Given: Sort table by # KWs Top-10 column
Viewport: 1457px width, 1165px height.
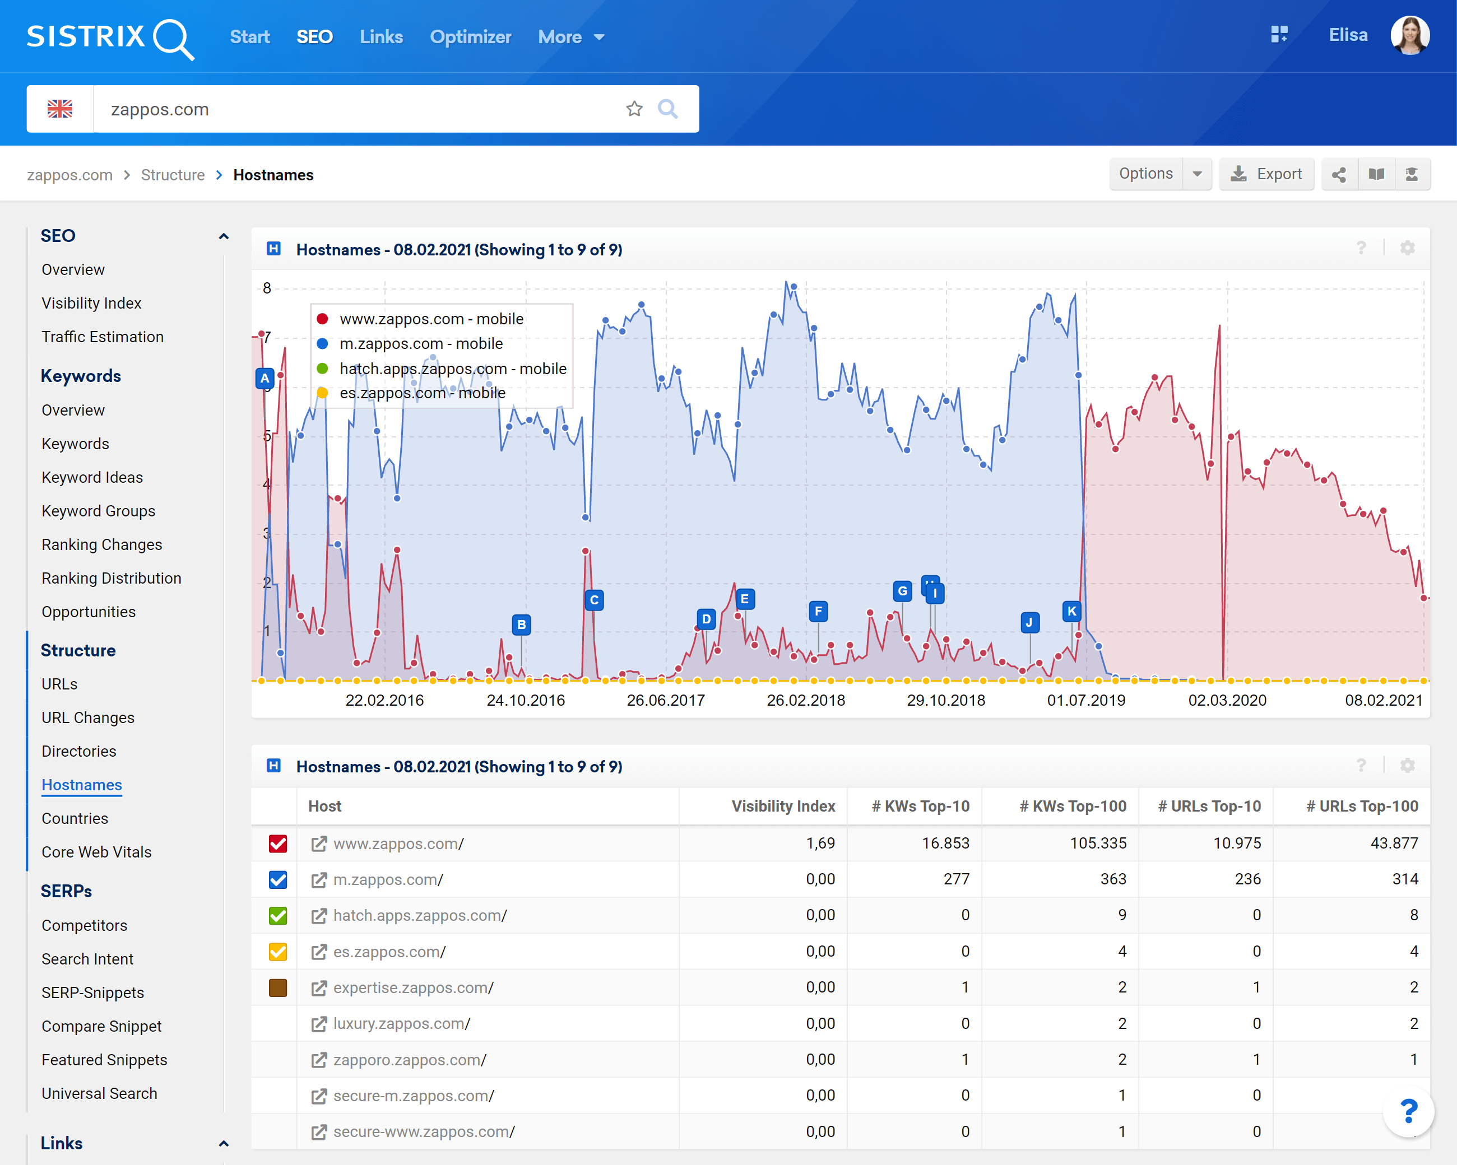Looking at the screenshot, I should pos(920,807).
